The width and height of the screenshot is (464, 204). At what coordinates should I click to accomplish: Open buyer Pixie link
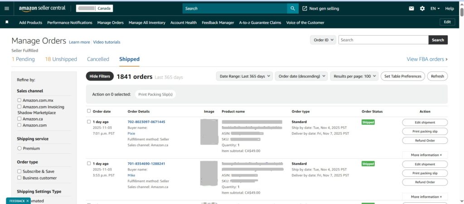[131, 133]
